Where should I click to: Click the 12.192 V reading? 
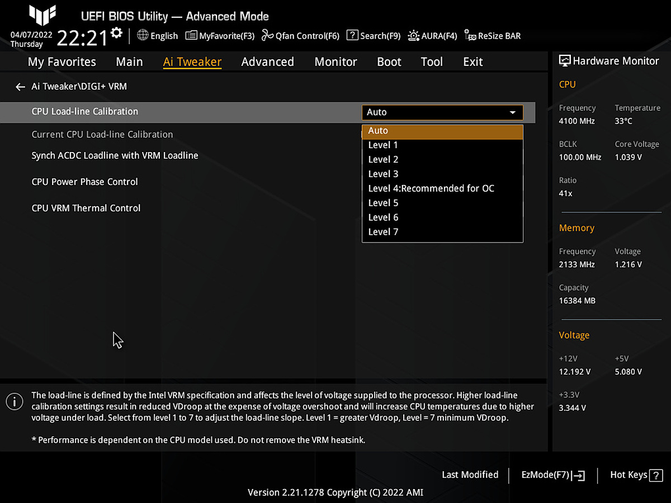click(575, 372)
